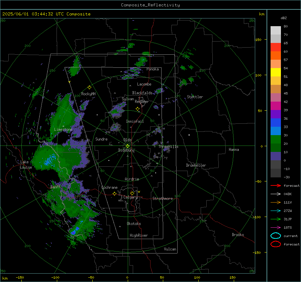Click the orange 60 dBZ color swatch

coord(276,55)
